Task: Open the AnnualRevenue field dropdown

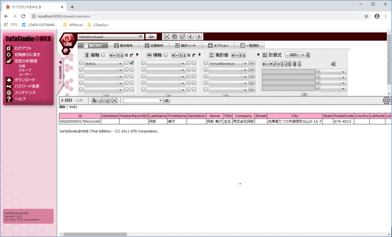Action: 228,63
